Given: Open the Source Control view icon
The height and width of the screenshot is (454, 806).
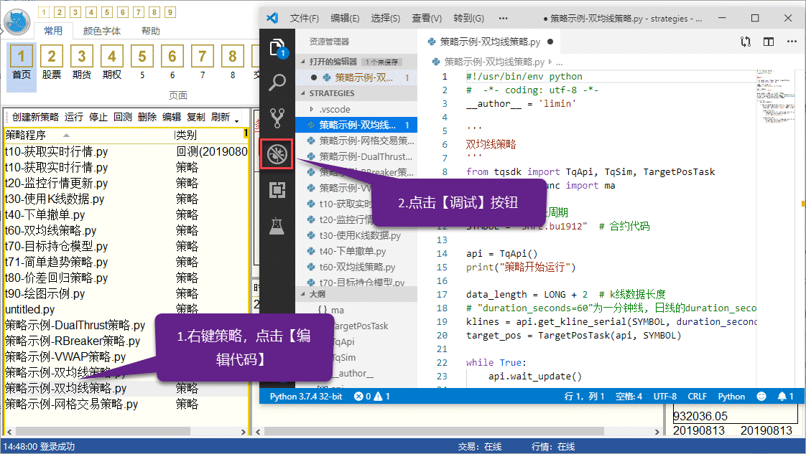Looking at the screenshot, I should (x=277, y=118).
